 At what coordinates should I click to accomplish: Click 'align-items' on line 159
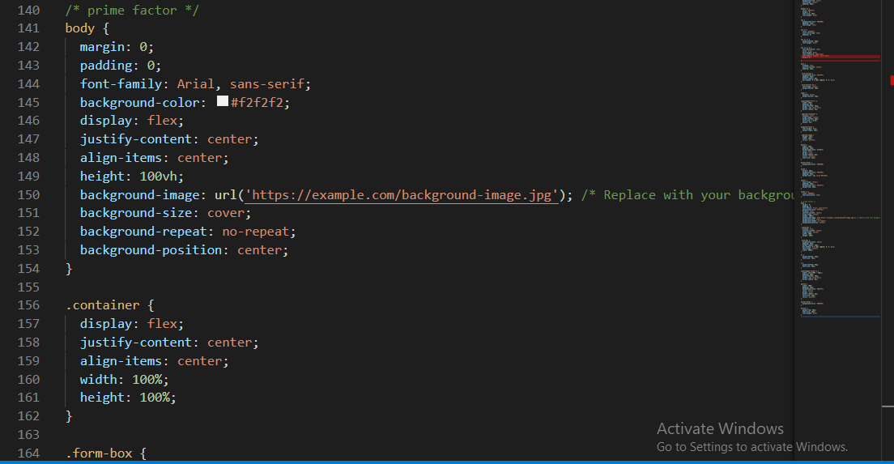click(121, 361)
